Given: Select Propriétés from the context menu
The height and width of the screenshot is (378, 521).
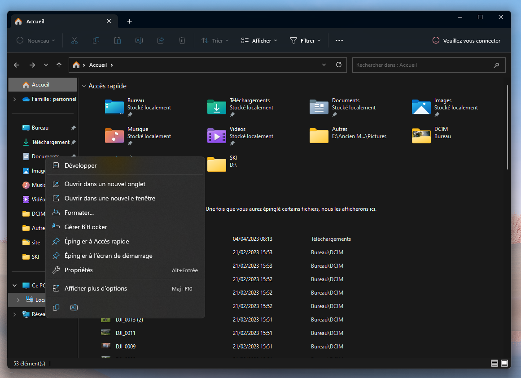Looking at the screenshot, I should click(x=79, y=270).
